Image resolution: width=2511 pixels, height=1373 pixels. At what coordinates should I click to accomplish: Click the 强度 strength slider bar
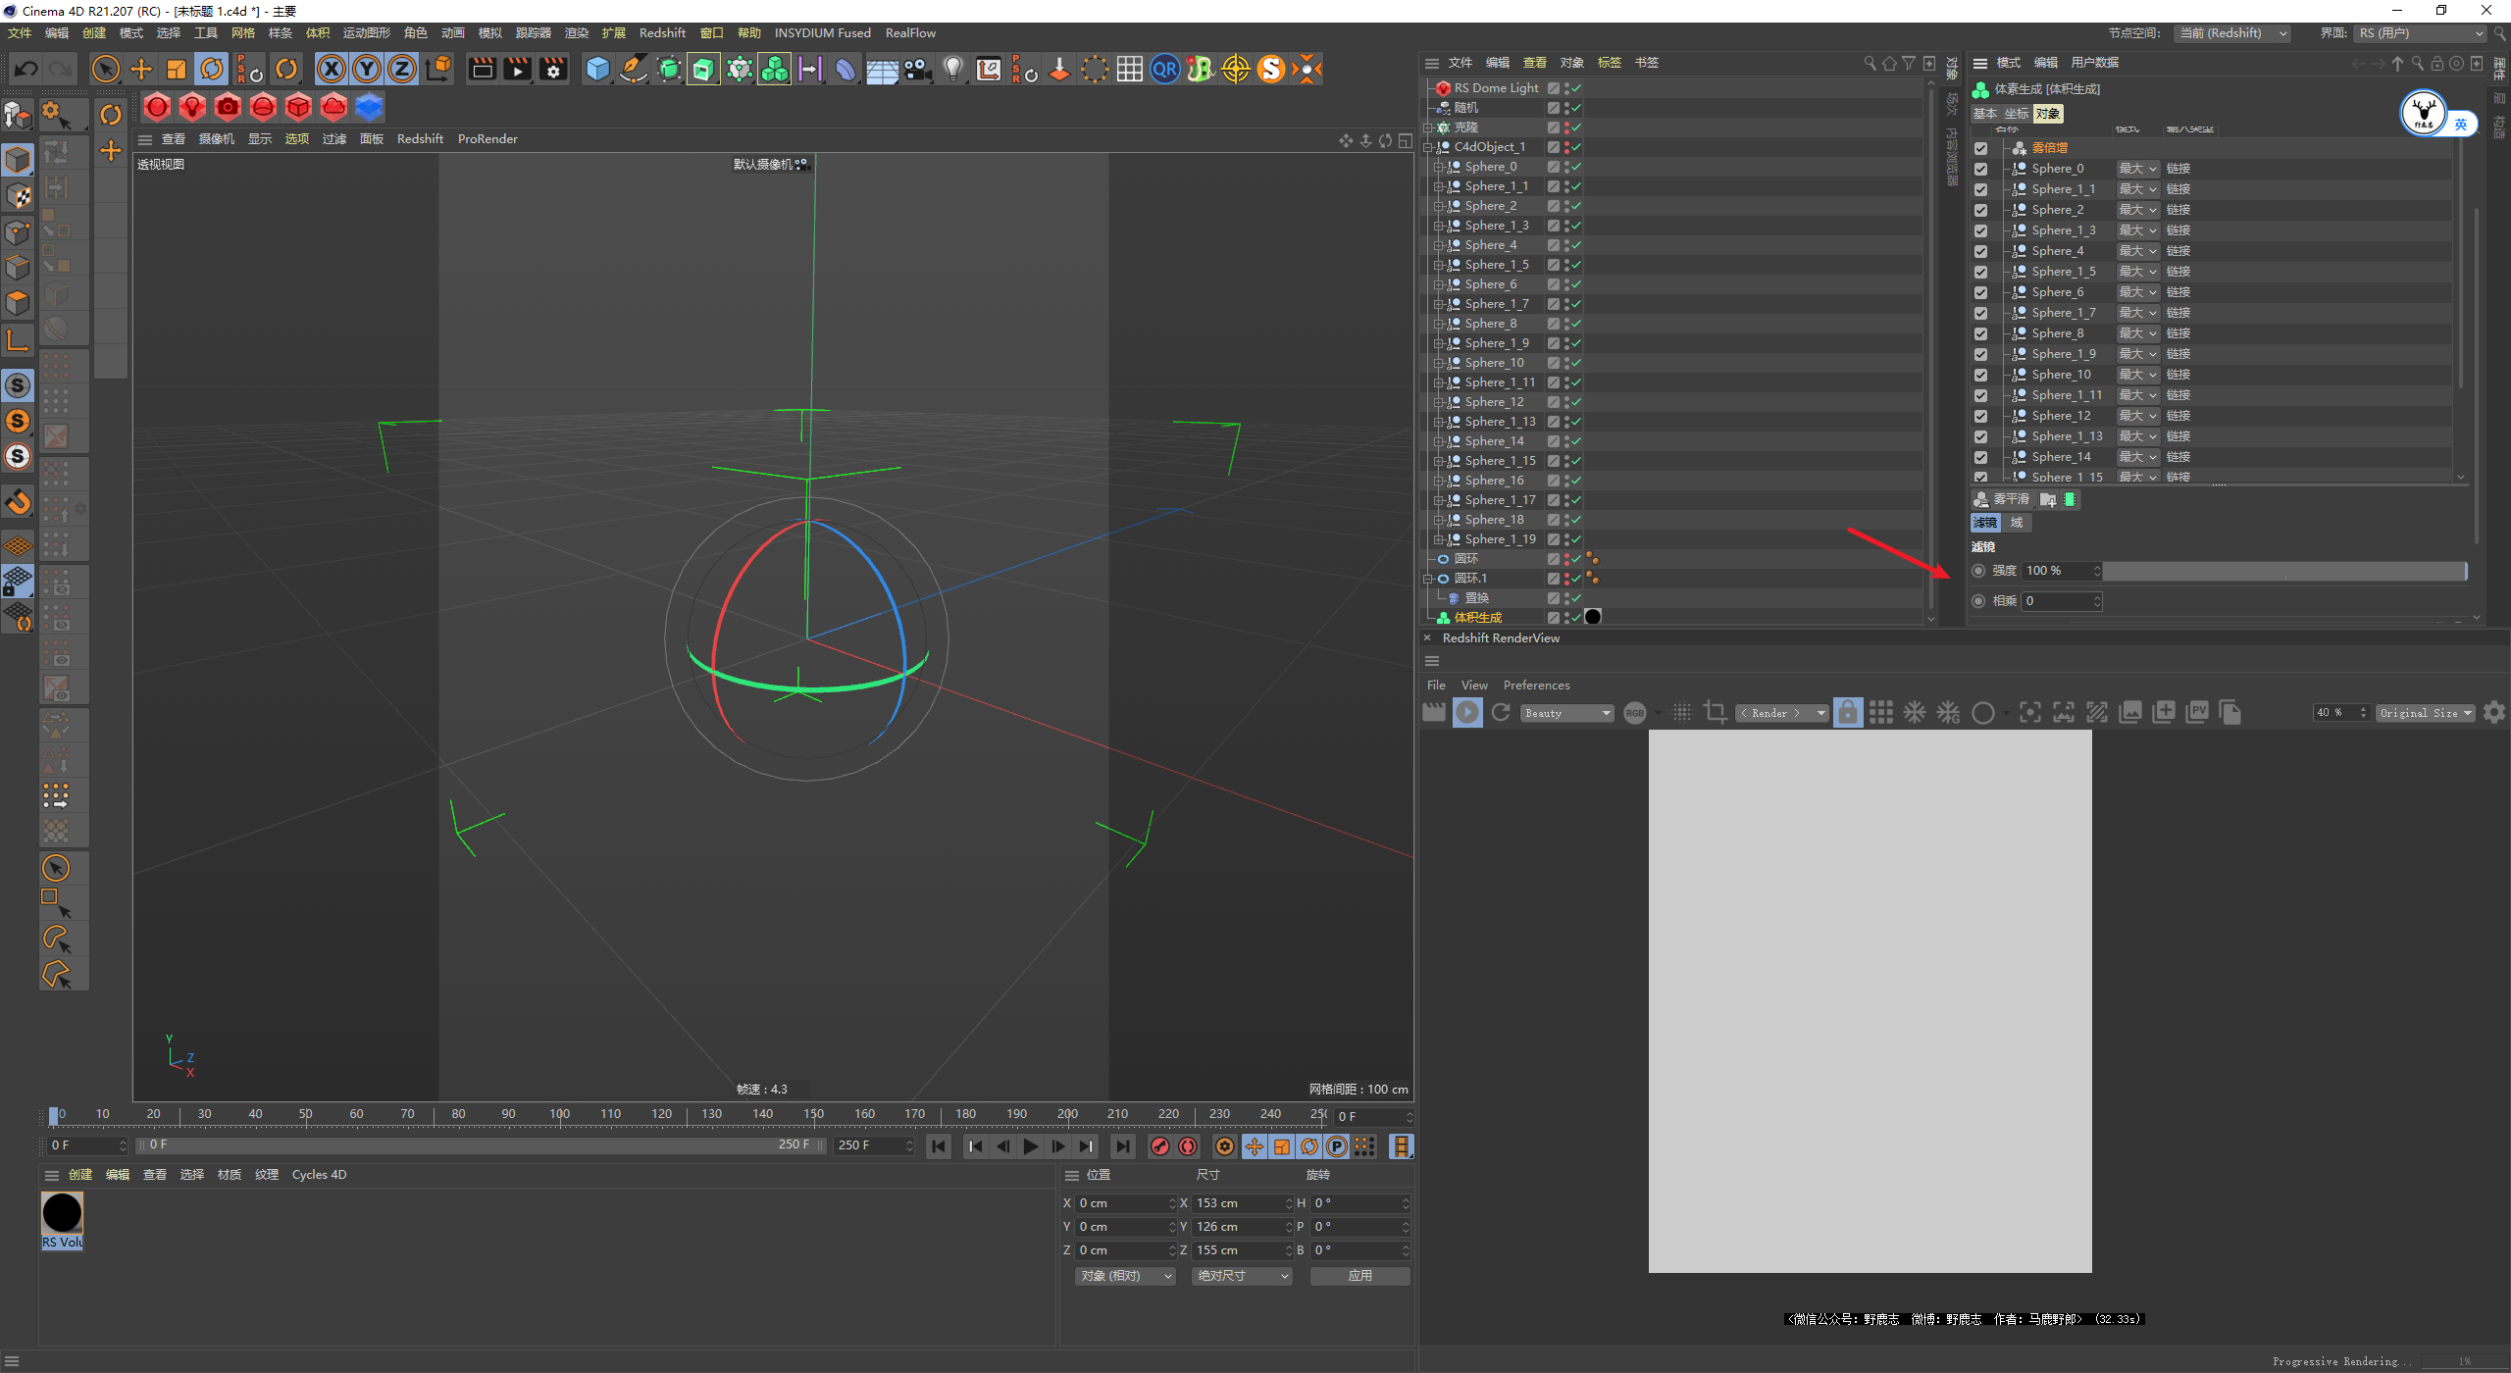[2283, 571]
